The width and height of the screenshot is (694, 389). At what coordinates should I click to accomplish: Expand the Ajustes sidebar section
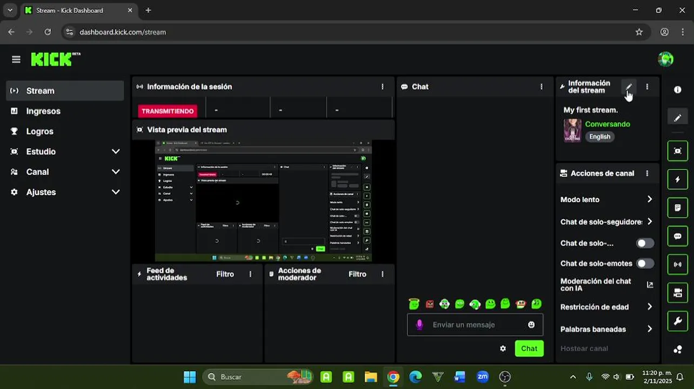click(116, 192)
